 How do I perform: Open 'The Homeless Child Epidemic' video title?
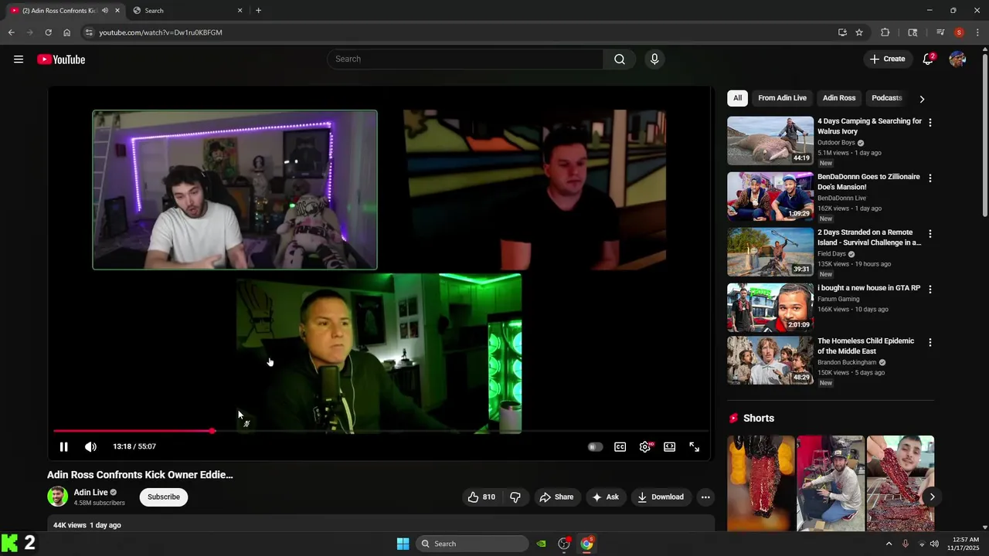866,346
